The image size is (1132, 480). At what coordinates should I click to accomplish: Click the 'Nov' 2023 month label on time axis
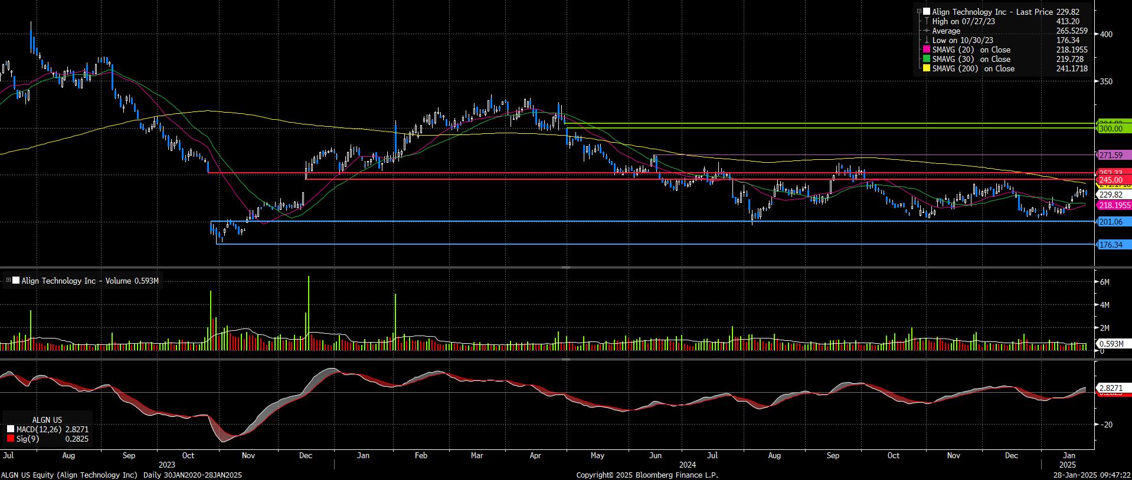click(x=248, y=455)
